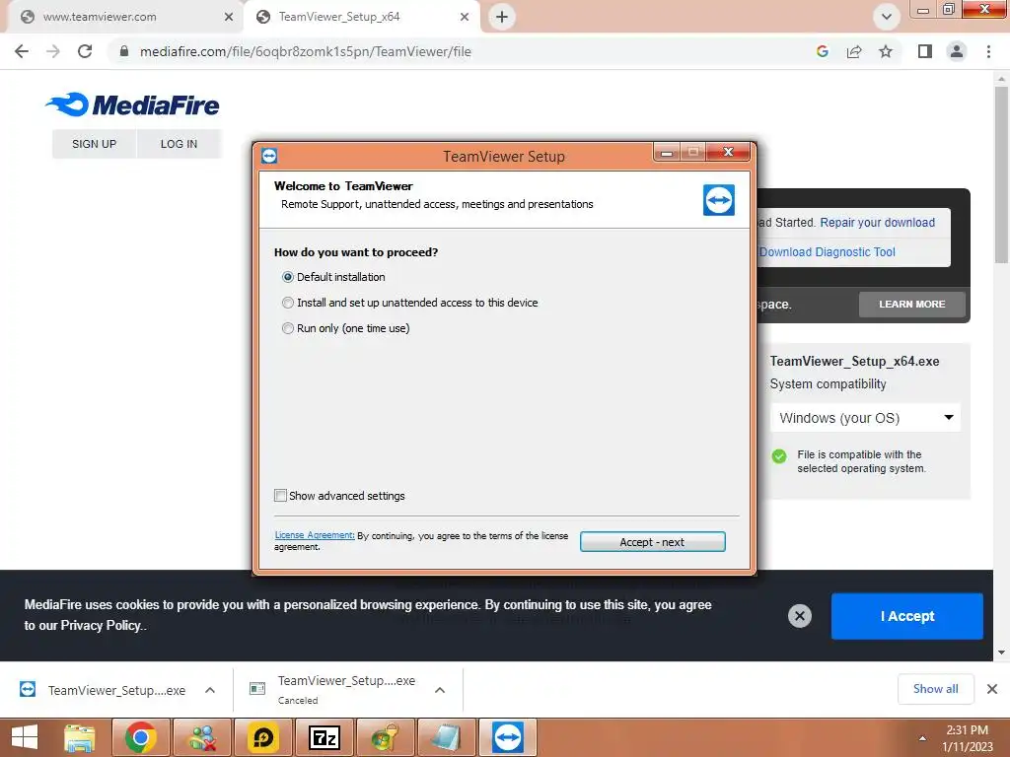This screenshot has height=757, width=1010.
Task: Click the page vertical scrollbar thumb
Action: click(x=1001, y=175)
